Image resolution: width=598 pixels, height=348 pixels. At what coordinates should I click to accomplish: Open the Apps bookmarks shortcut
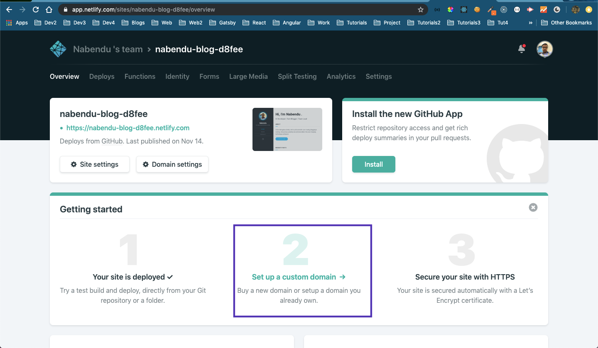pos(17,23)
